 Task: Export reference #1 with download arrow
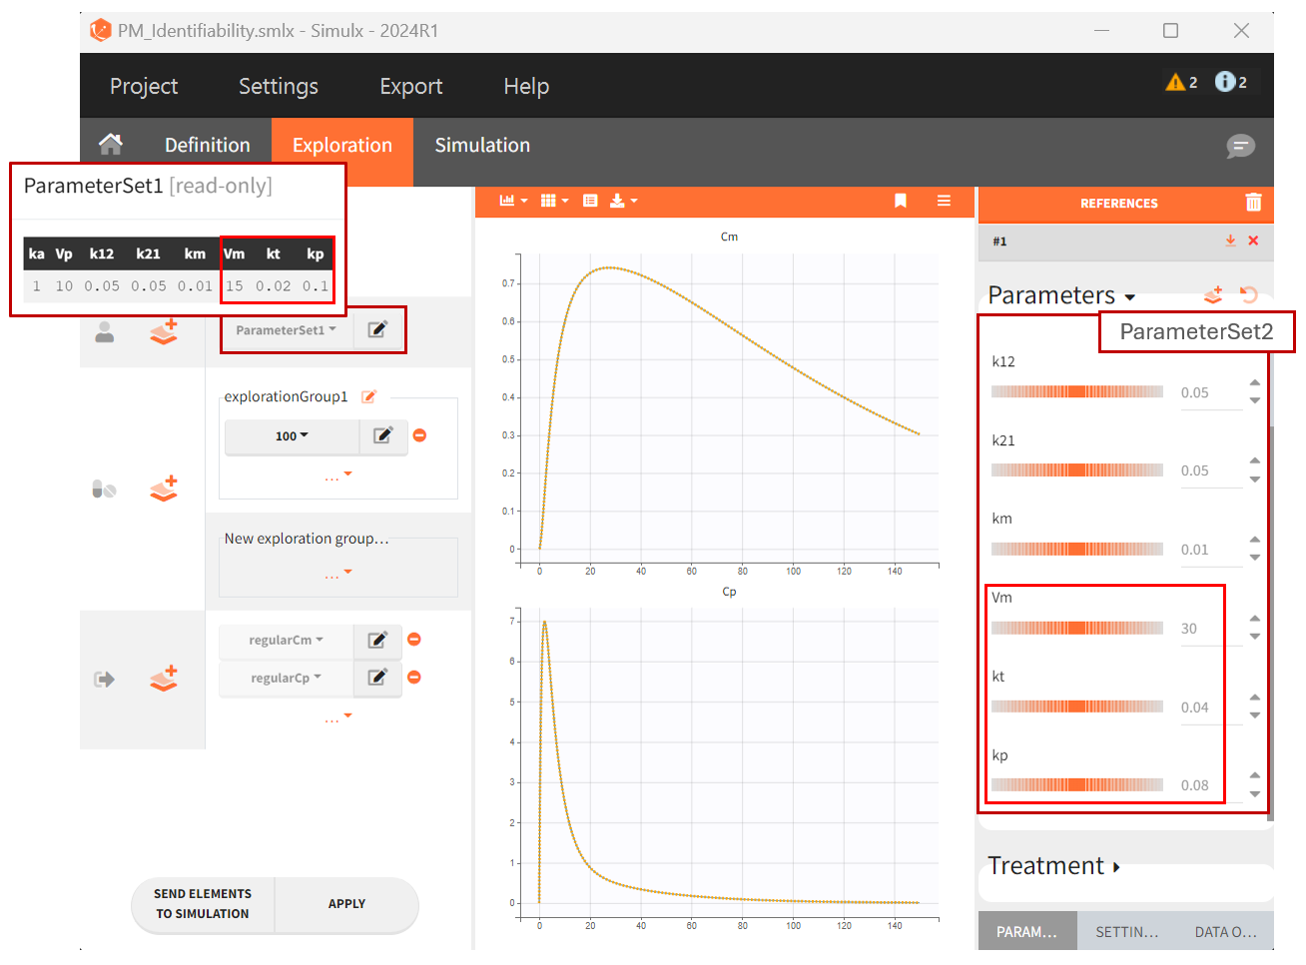(x=1230, y=241)
